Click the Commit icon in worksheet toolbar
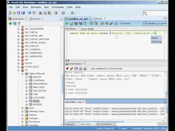 pyautogui.click(x=91, y=23)
